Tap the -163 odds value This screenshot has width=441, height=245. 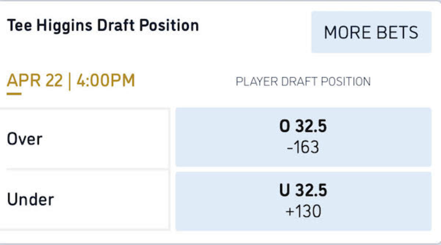click(x=303, y=147)
